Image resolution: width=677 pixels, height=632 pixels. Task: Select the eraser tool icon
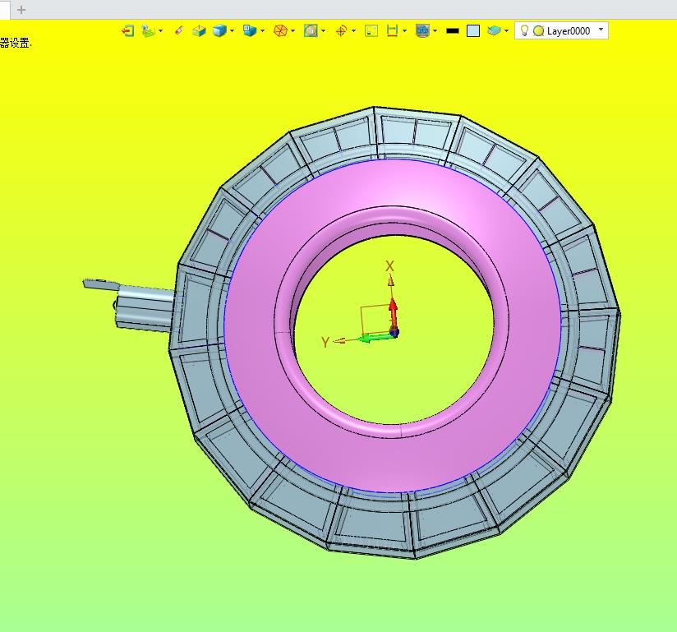point(179,30)
